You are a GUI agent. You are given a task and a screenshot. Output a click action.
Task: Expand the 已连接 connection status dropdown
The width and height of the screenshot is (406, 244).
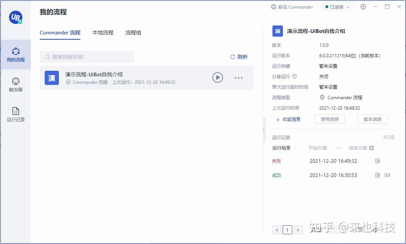(x=347, y=7)
